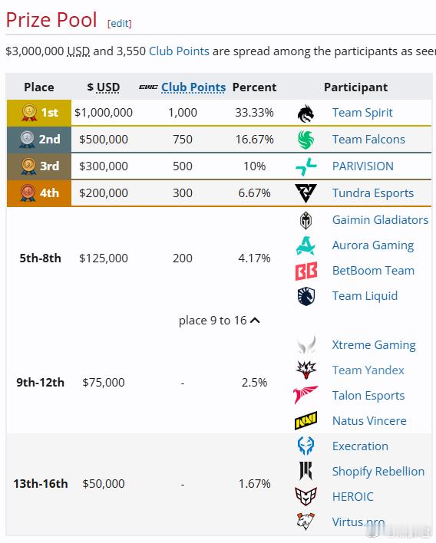436x543 pixels.
Task: Open the Xtreme Gaming team link
Action: pos(374,345)
